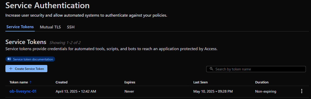This screenshot has height=99, width=311.
Task: Open the ob-livesync-01 token link
Action: pos(23,91)
